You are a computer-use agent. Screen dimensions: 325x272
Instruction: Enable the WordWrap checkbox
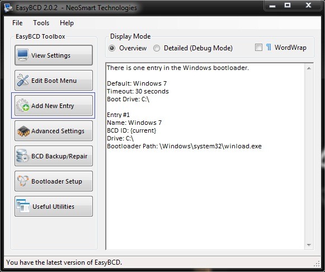click(x=258, y=47)
